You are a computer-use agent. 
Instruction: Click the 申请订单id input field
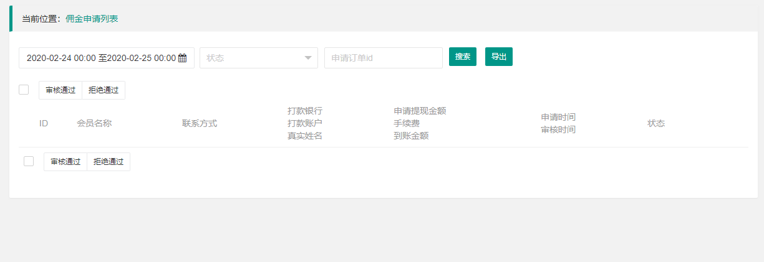click(384, 58)
